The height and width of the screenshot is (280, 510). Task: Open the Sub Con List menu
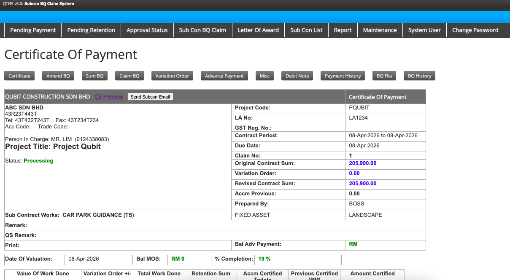click(x=306, y=30)
